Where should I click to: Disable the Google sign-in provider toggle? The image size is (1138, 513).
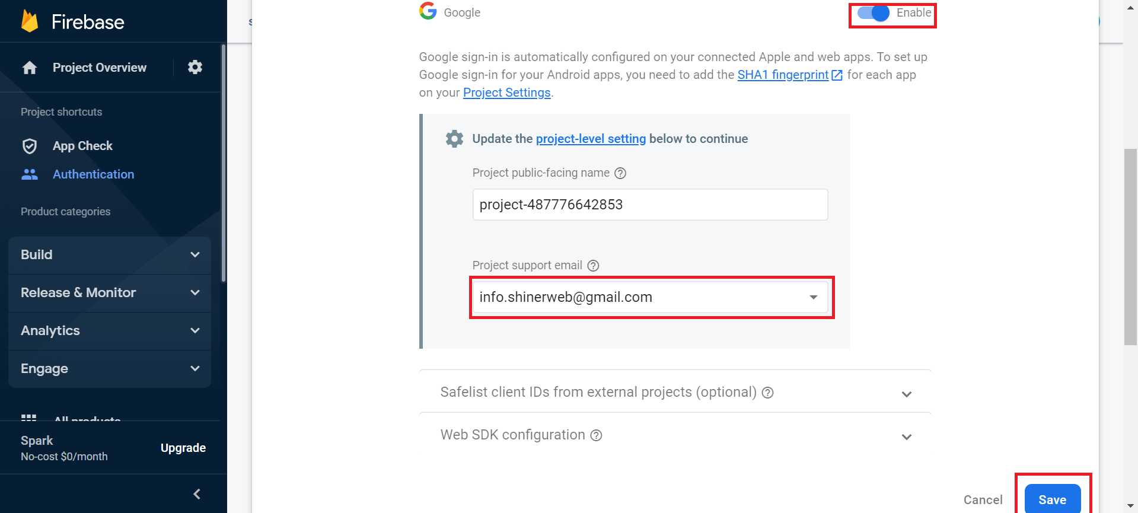coord(872,12)
